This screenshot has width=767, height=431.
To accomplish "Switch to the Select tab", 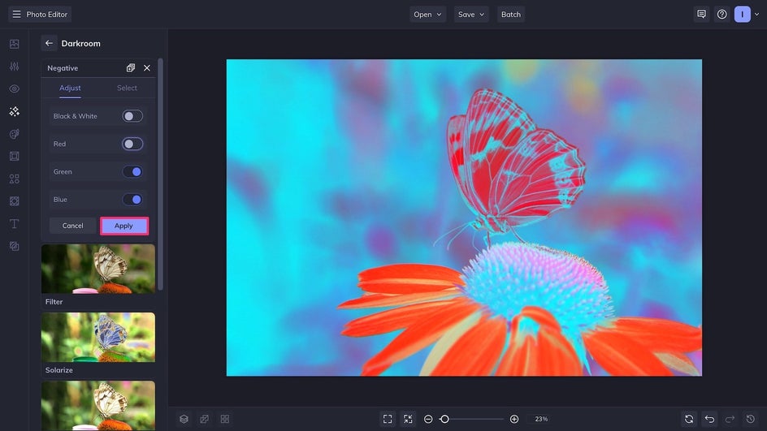I will click(x=127, y=88).
